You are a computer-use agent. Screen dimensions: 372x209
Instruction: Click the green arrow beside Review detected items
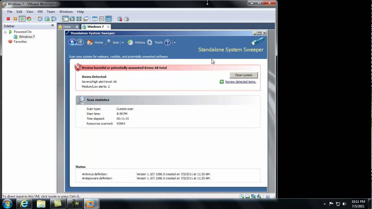222,82
